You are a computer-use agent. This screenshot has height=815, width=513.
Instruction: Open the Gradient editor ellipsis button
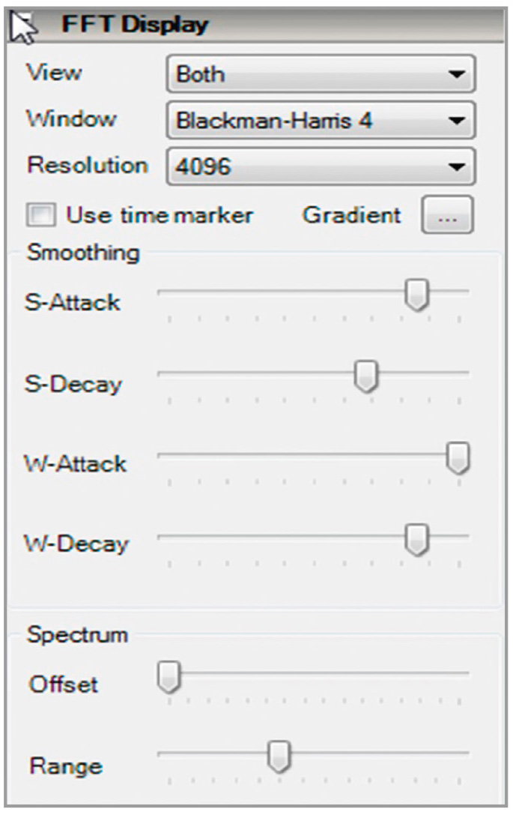point(448,214)
